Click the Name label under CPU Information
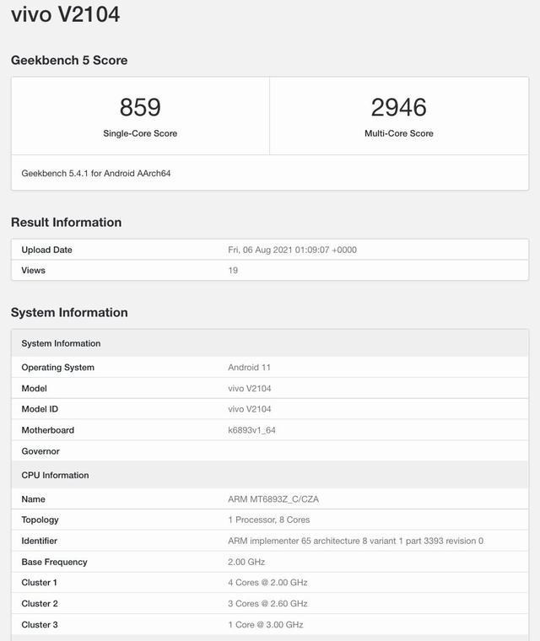Screen dimensions: 540x641 click(x=33, y=499)
